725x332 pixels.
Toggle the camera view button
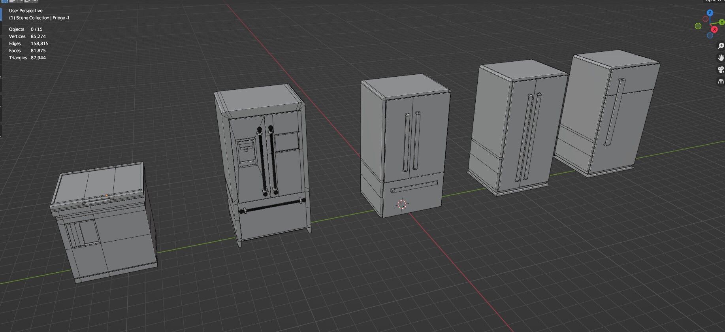coord(721,70)
